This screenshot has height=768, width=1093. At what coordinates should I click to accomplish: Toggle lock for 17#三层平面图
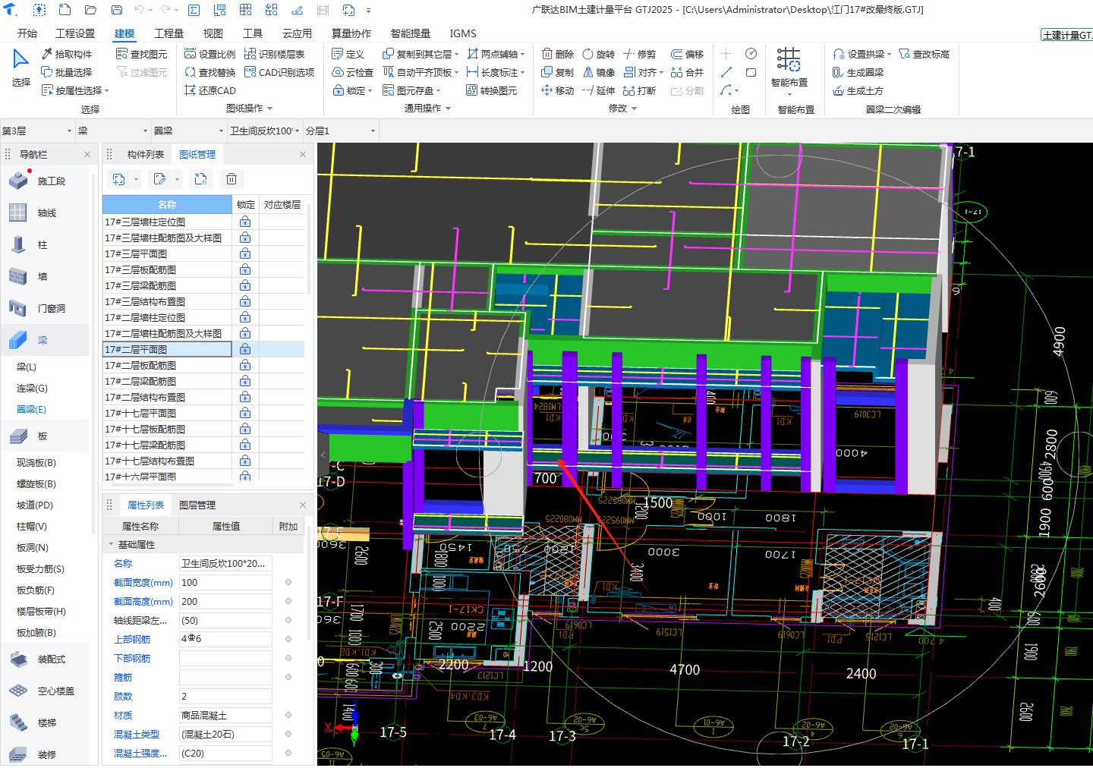coord(245,253)
